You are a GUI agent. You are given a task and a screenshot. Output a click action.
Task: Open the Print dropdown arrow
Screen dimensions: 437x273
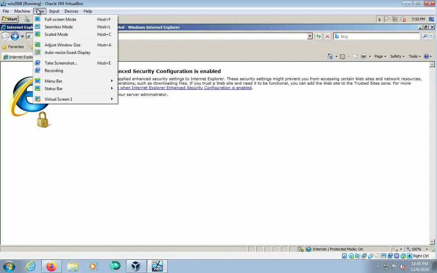[x=370, y=57]
